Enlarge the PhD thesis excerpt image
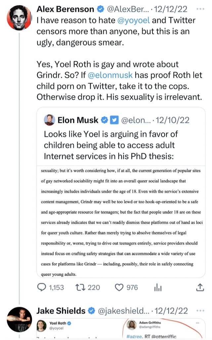This screenshot has width=212, height=340. [121, 221]
